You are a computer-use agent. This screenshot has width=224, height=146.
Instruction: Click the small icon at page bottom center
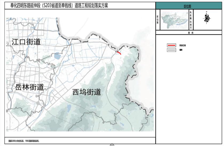112,145
